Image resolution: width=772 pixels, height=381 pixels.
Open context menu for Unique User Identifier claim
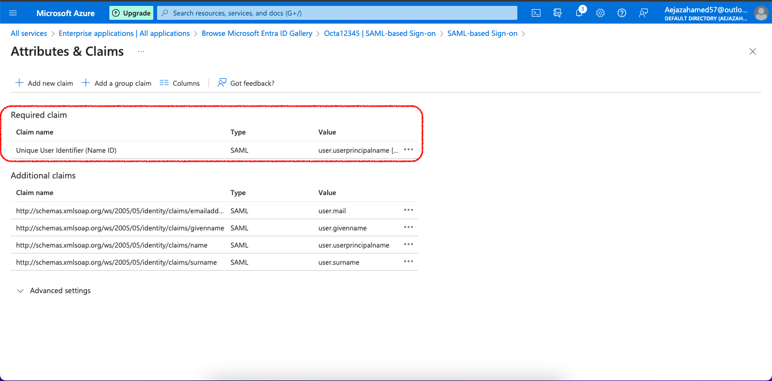click(x=409, y=150)
